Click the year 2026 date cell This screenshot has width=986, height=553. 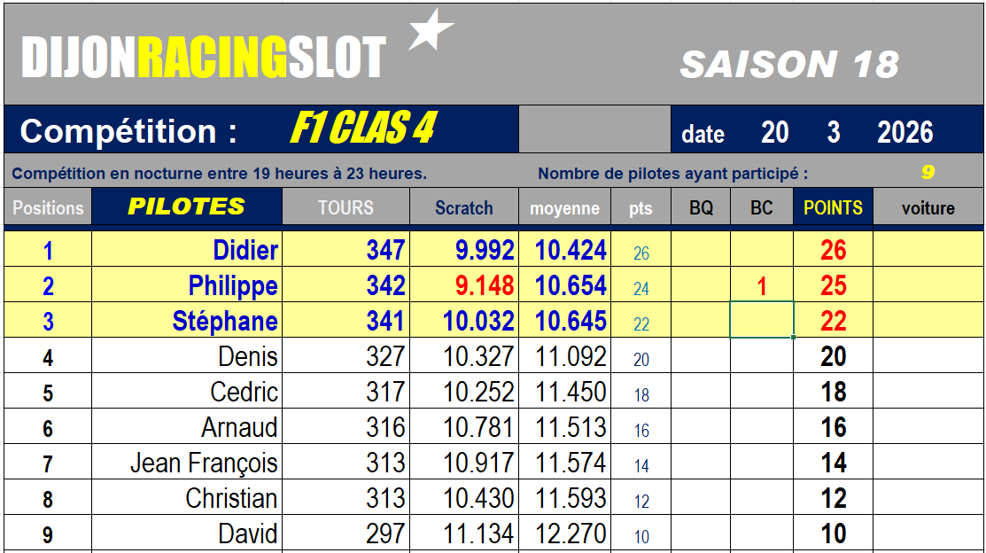coord(904,133)
